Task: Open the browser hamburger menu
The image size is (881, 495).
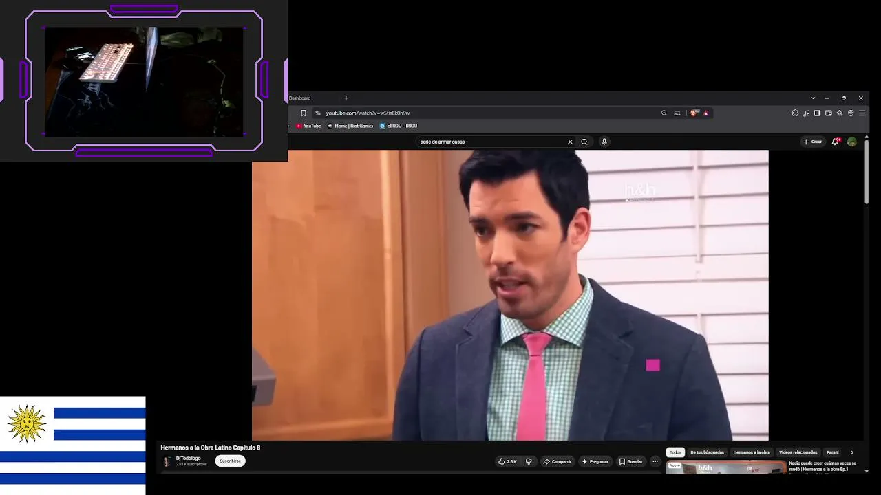Action: coord(862,113)
